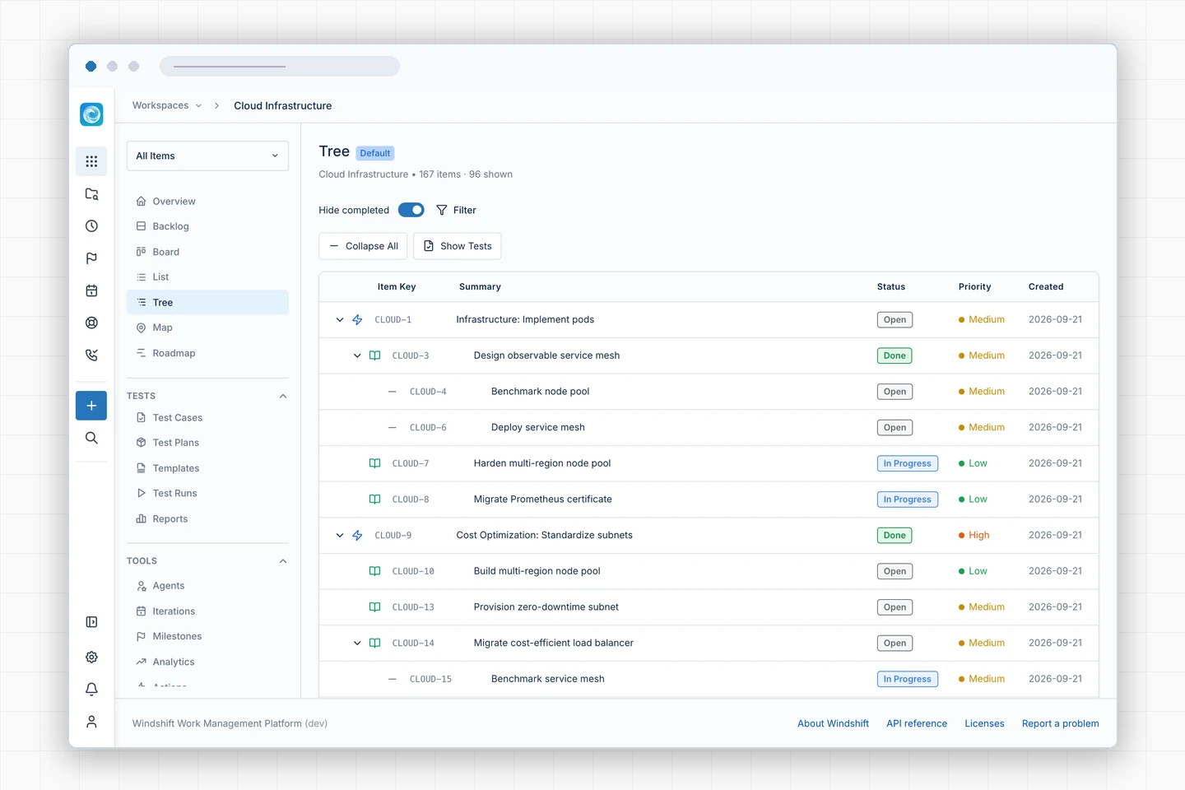Go to Overview in sidebar
The height and width of the screenshot is (790, 1185).
click(207, 202)
